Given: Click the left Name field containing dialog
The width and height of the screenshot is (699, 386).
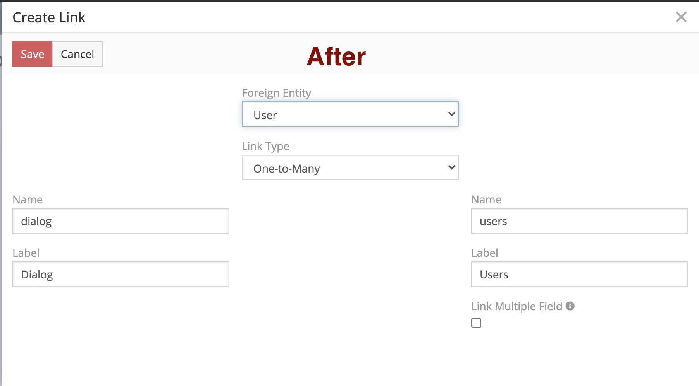Looking at the screenshot, I should 121,221.
